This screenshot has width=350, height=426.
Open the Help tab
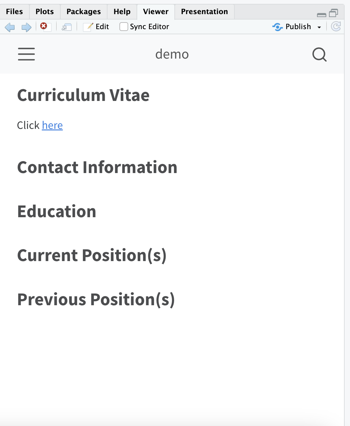click(x=122, y=12)
